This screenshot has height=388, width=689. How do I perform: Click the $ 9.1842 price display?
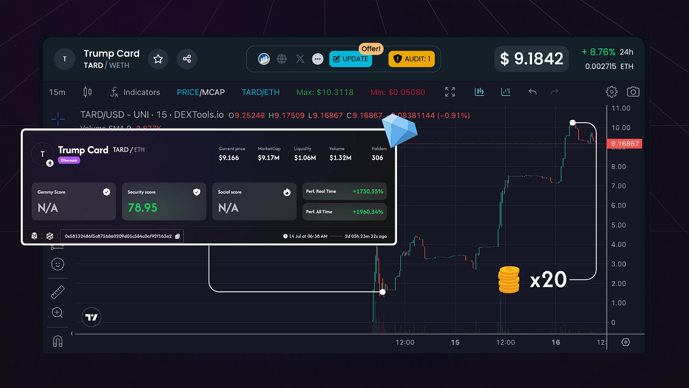pyautogui.click(x=531, y=59)
